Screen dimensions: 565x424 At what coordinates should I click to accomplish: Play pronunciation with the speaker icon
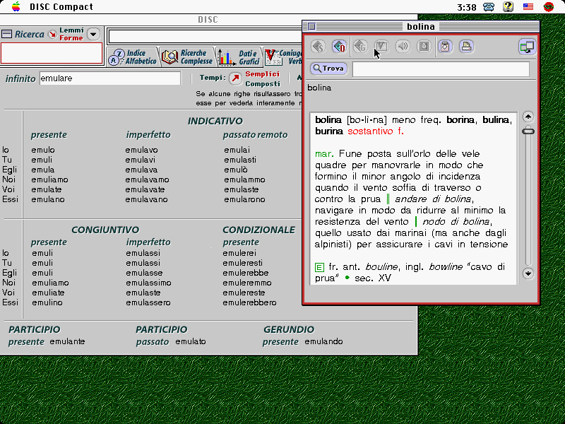pyautogui.click(x=403, y=47)
